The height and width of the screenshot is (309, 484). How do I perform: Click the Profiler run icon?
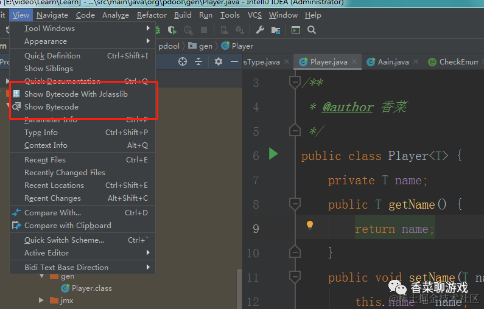click(188, 30)
